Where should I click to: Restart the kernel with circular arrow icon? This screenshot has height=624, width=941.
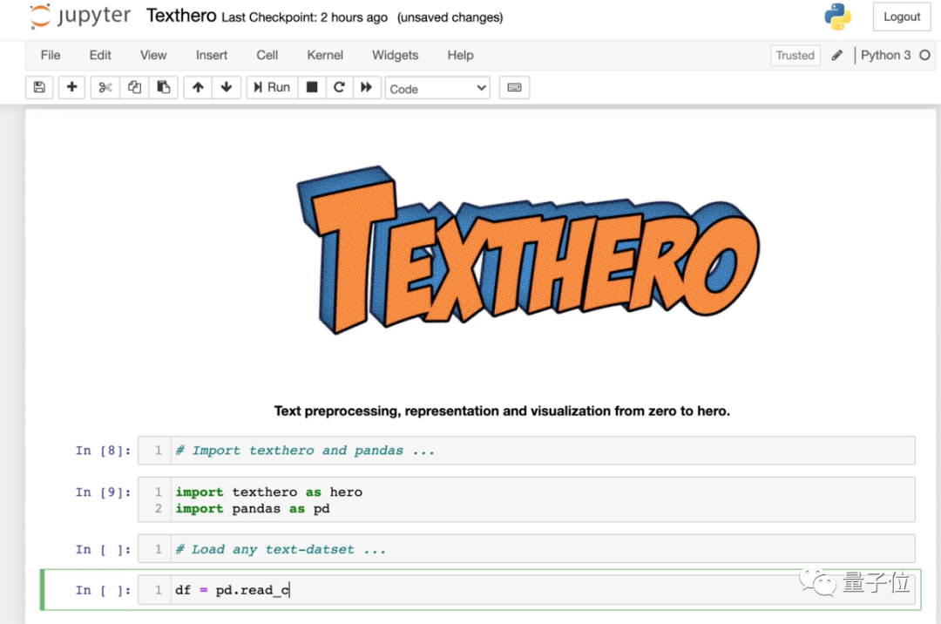click(339, 88)
